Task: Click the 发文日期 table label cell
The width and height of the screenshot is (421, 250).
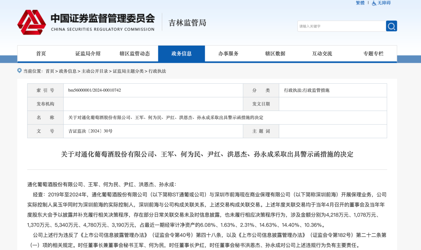Action: 261,104
